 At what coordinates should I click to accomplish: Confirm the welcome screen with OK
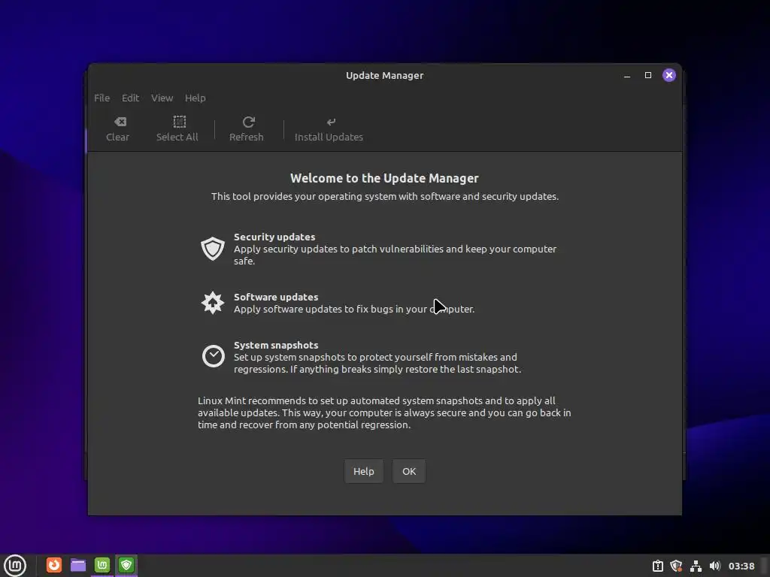coord(408,471)
